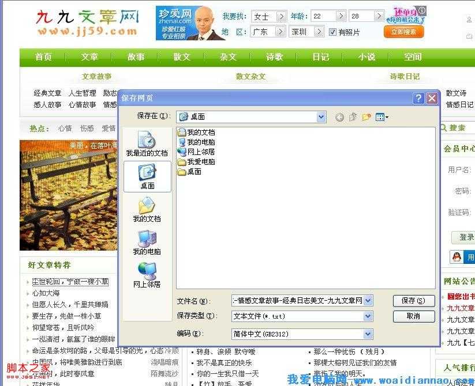475x386 pixels.
Task: Select the 桌面 shortcut in the dialog sidebar
Action: [146, 177]
